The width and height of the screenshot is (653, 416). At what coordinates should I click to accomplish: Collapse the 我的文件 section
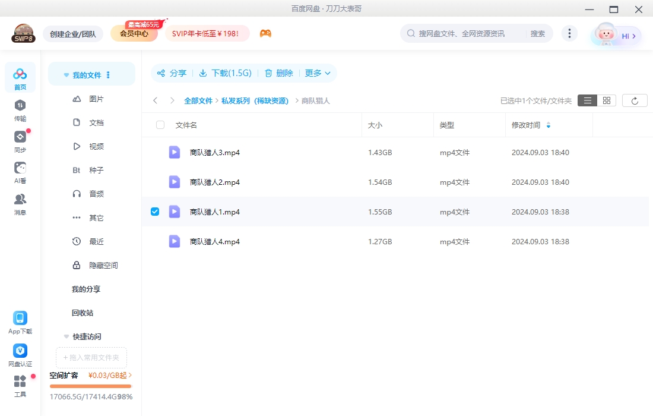[x=66, y=74]
